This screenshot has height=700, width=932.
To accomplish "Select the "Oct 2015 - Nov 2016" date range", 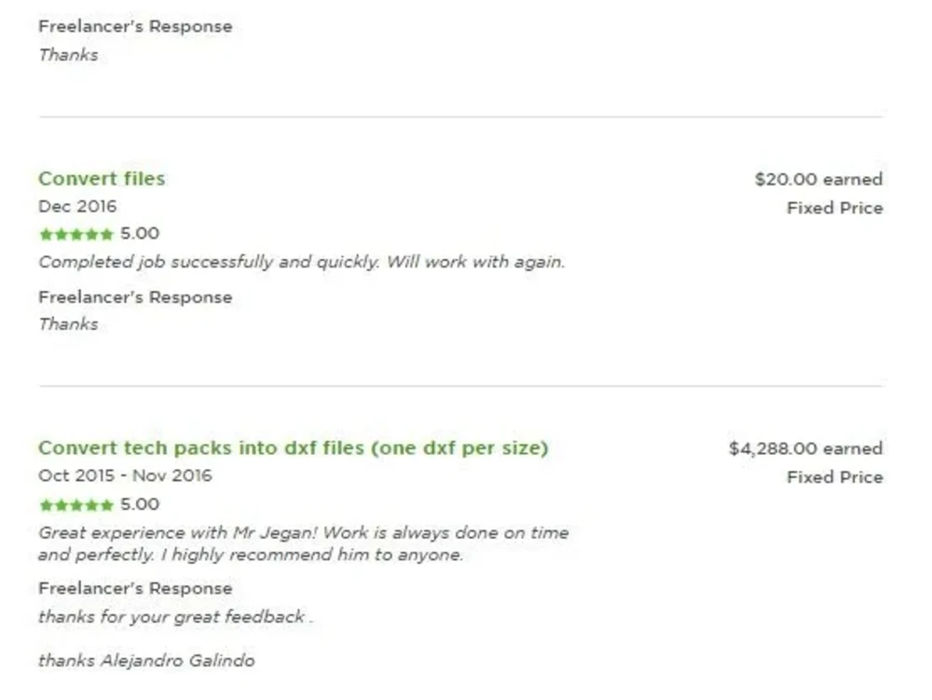I will point(125,476).
